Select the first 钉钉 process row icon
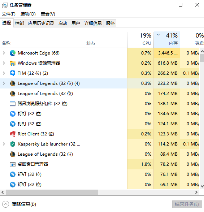The width and height of the screenshot is (204, 212). click(13, 114)
